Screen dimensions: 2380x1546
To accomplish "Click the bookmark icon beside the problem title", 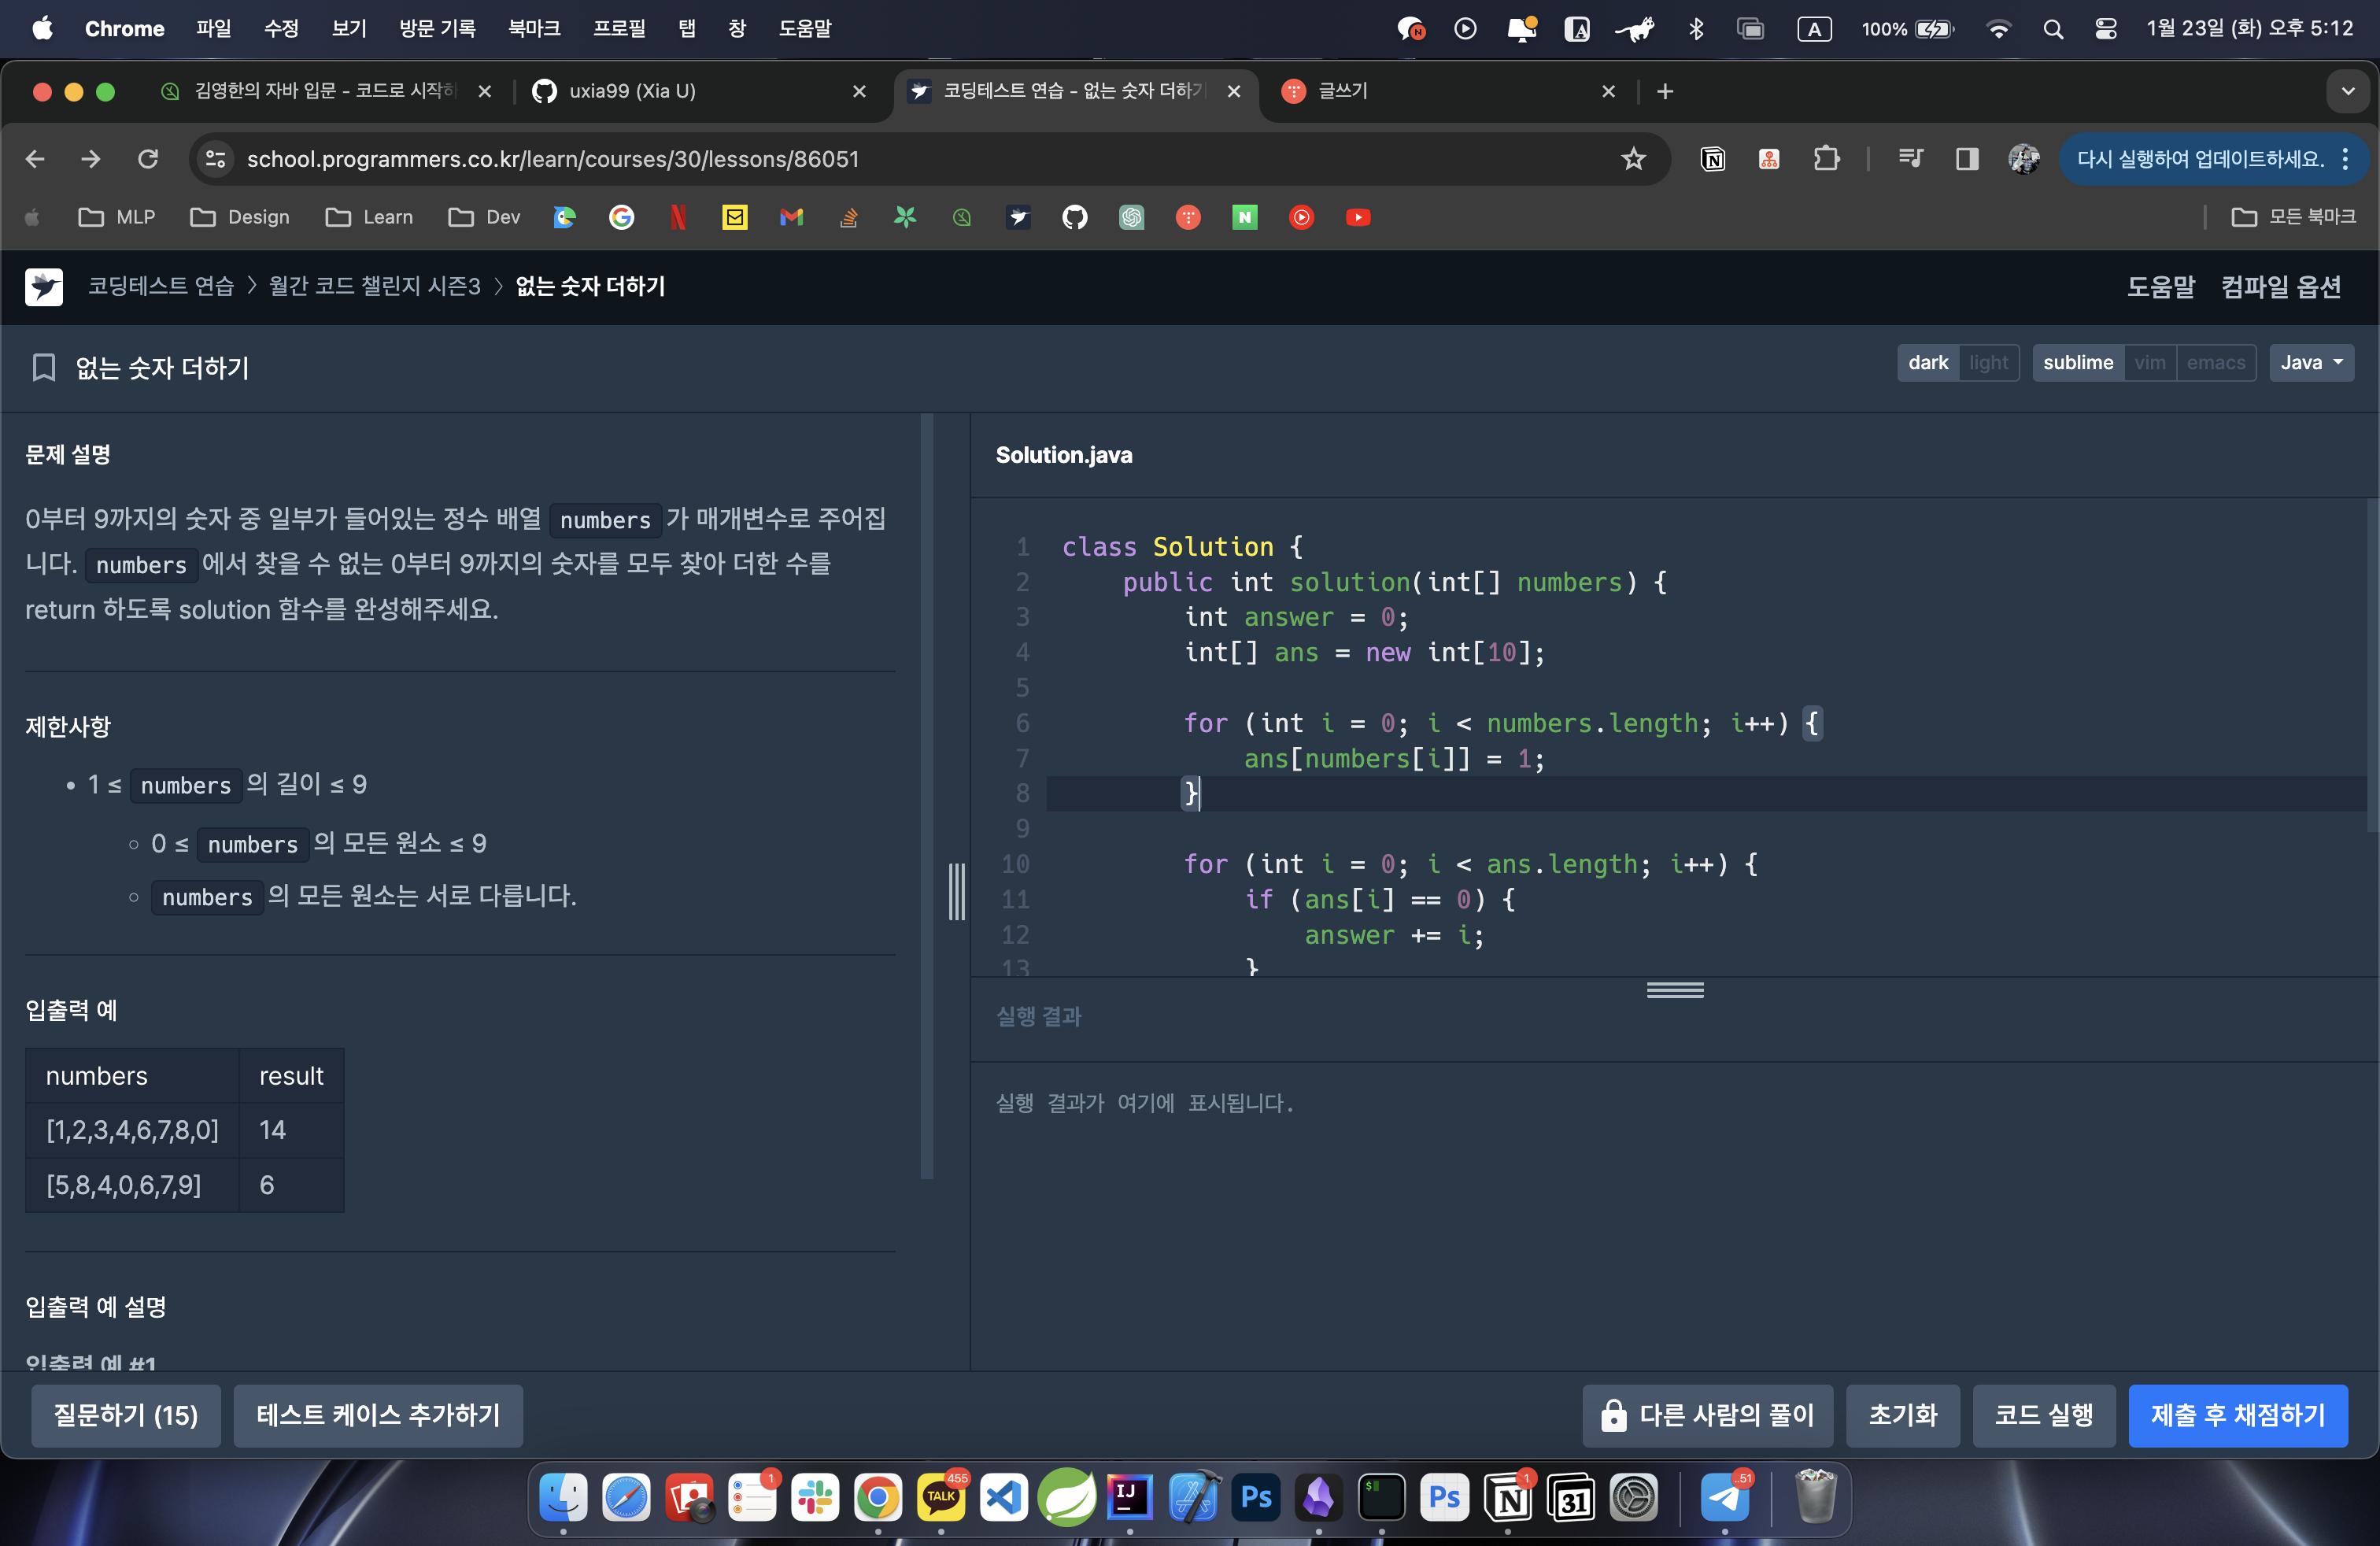I will (43, 367).
